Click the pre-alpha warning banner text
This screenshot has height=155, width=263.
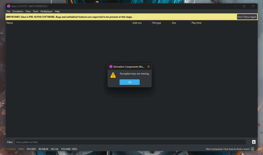coord(69,17)
